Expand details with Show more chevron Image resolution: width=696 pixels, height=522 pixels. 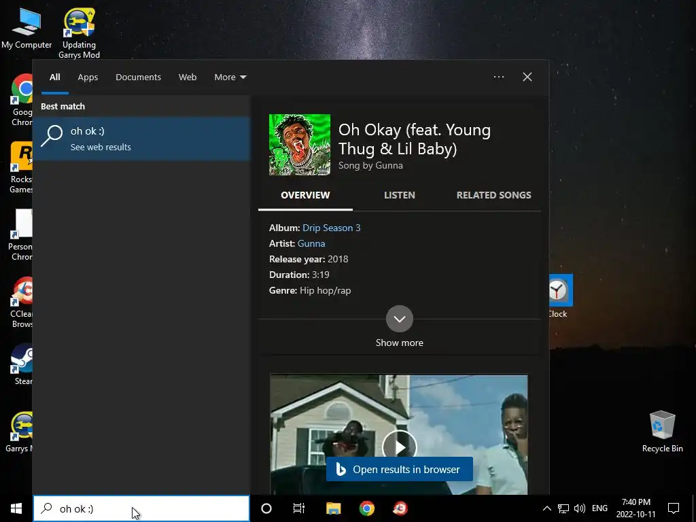(x=400, y=319)
